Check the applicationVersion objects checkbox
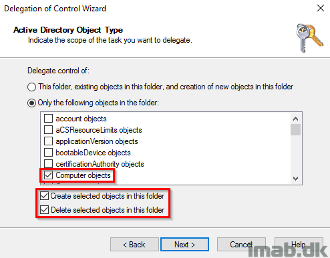Image resolution: width=330 pixels, height=258 pixels. point(48,141)
